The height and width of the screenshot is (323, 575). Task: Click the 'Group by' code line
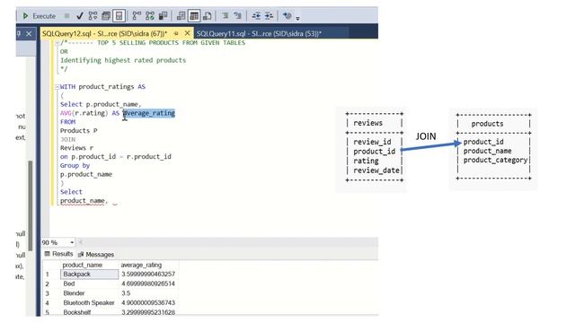click(75, 165)
